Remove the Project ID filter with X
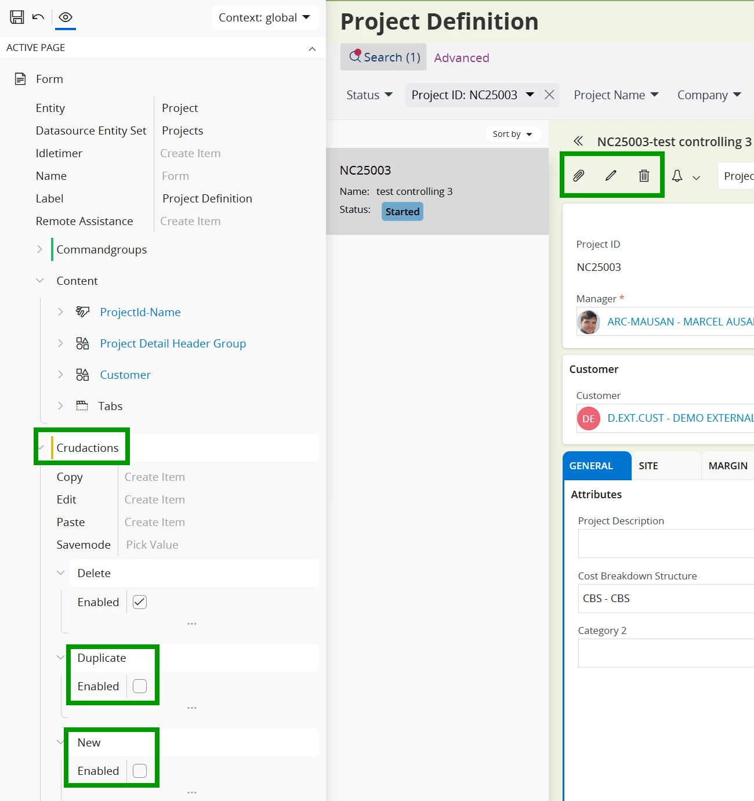Screen dimensions: 754x801 pyautogui.click(x=549, y=95)
